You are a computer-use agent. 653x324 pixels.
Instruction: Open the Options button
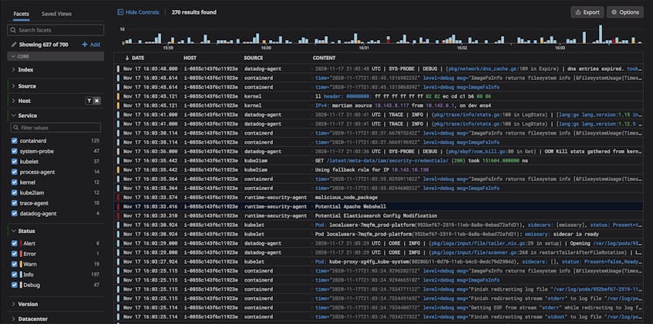click(x=625, y=12)
